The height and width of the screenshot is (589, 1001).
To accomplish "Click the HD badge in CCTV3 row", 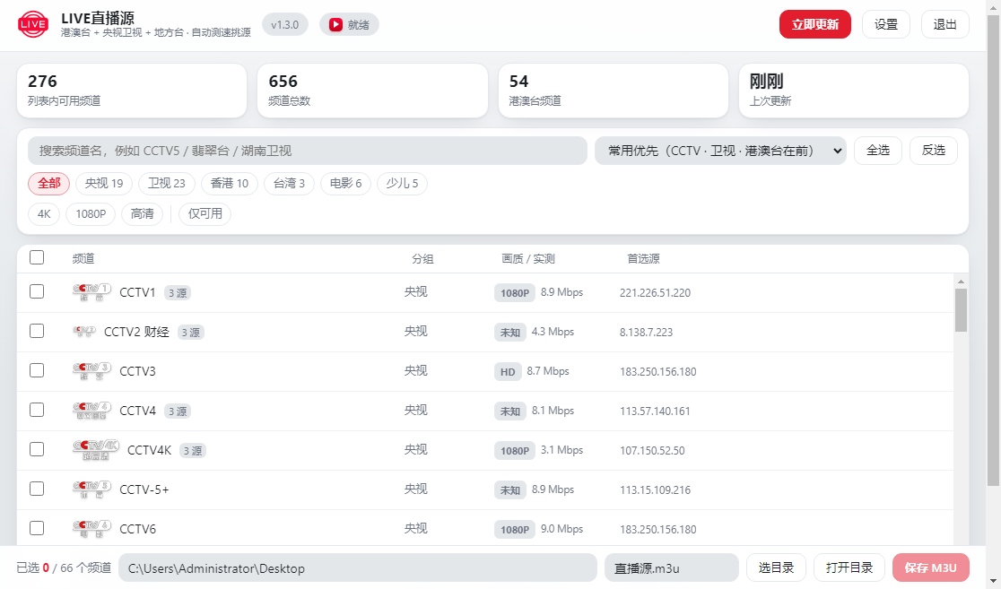I will click(x=508, y=372).
